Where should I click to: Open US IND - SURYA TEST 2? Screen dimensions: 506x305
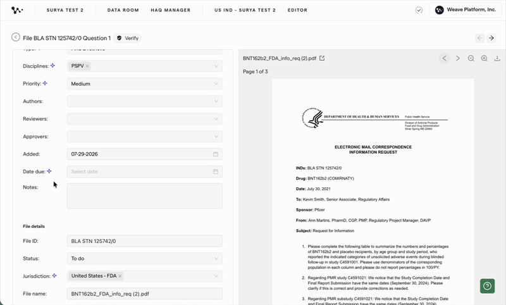(x=245, y=10)
